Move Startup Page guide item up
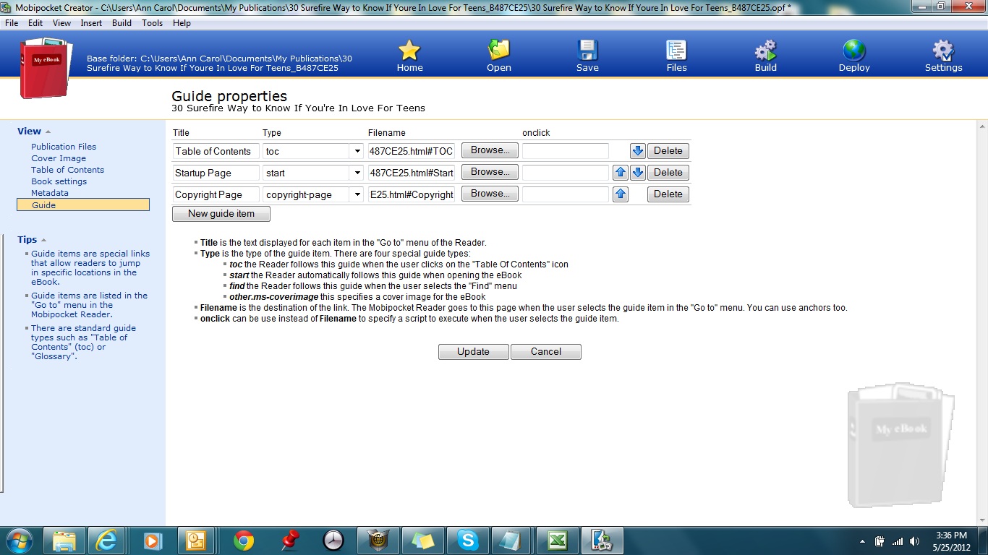Viewport: 988px width, 555px height. (x=621, y=173)
